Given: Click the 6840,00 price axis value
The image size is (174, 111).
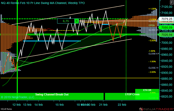Looking at the screenshot, I should [167, 91].
